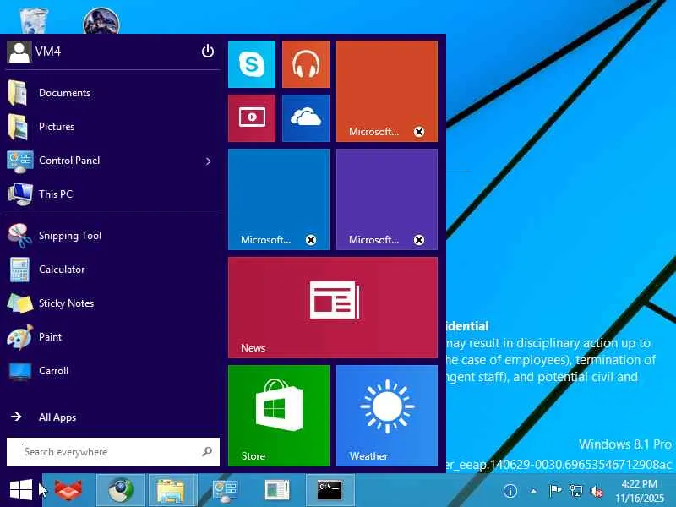676x507 pixels.
Task: Click the info tray icon
Action: [510, 491]
